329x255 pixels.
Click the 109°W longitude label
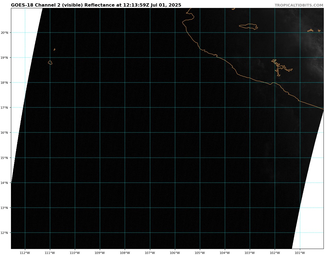pyautogui.click(x=100, y=253)
